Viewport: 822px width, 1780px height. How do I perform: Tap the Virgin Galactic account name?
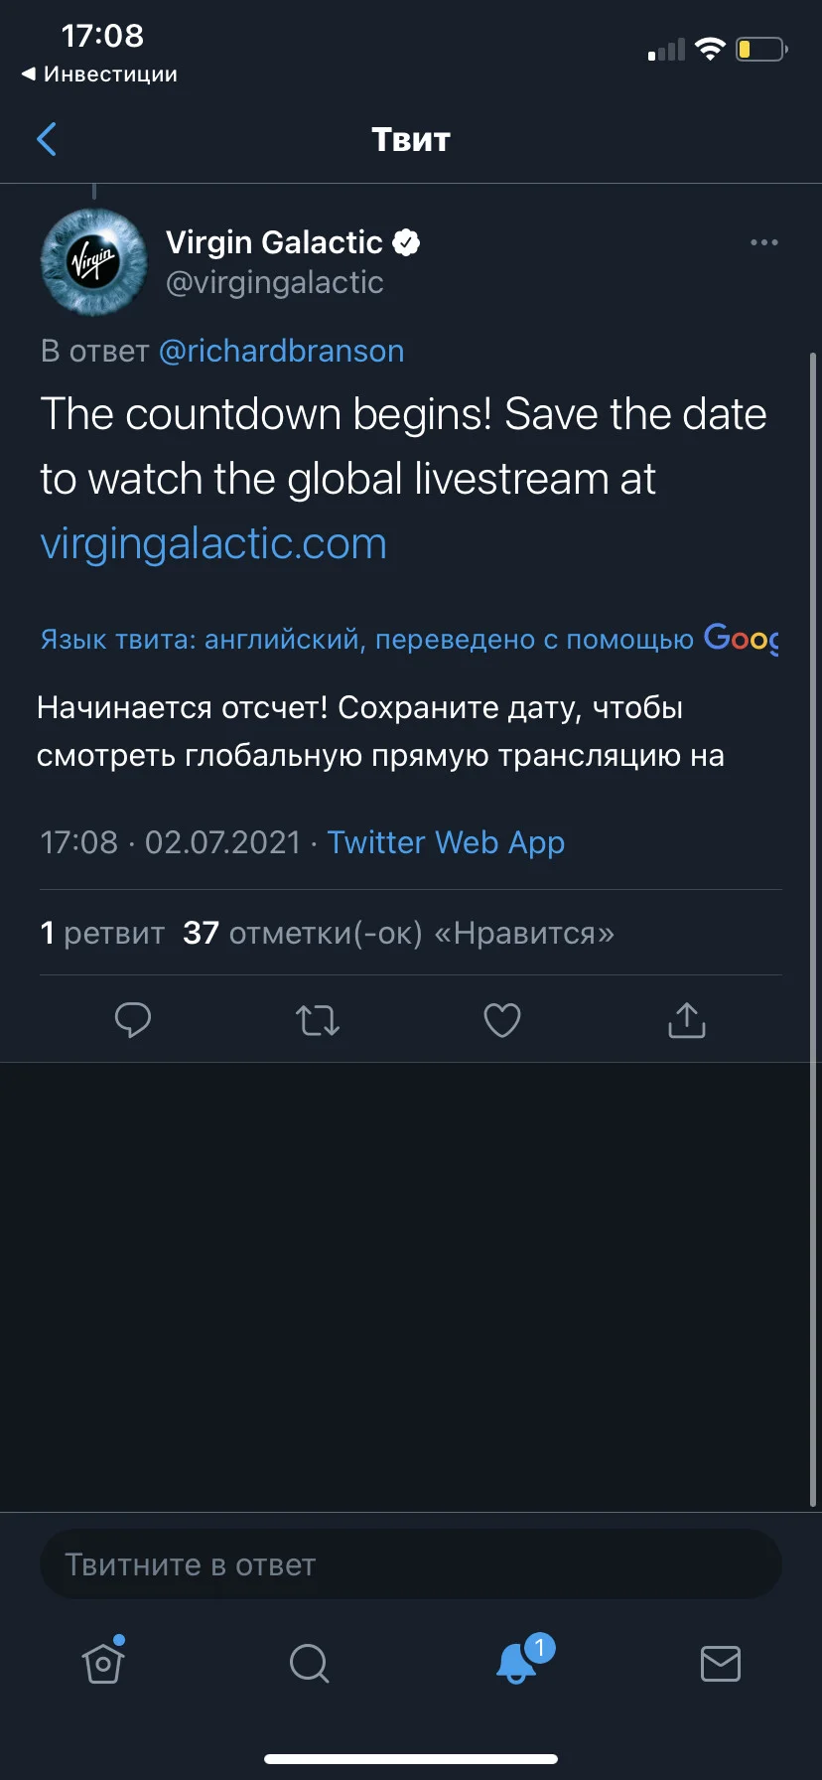274,242
